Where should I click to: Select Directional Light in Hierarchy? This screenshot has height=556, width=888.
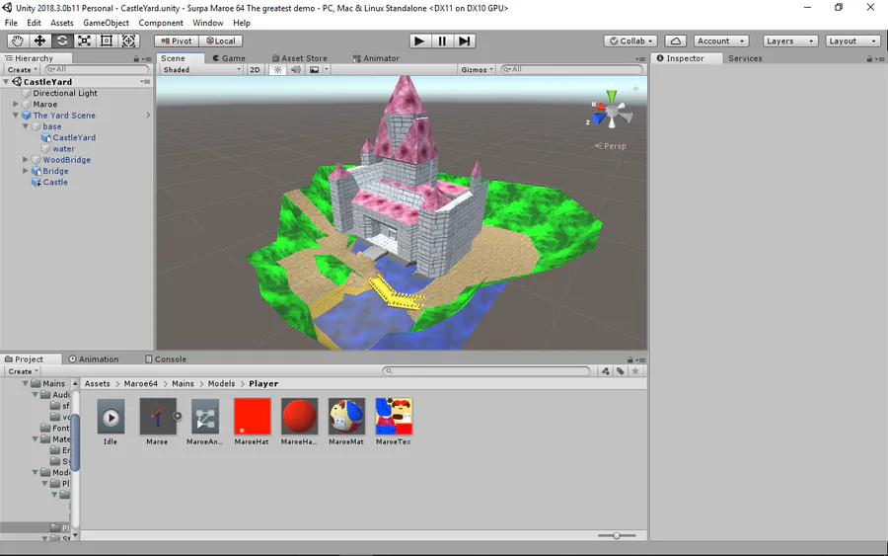coord(64,93)
